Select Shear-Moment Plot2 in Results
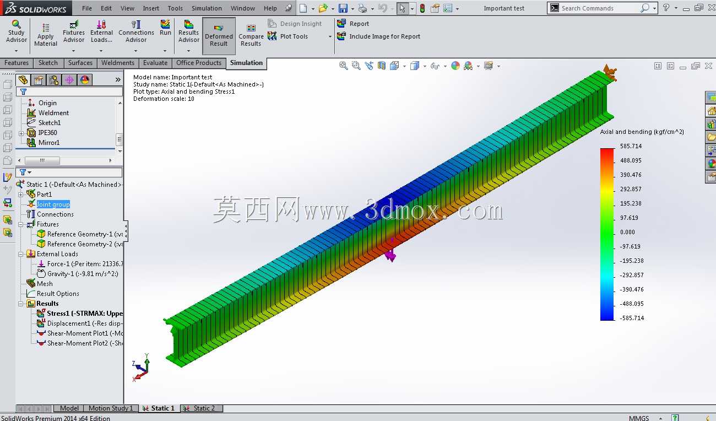The image size is (716, 421). tap(79, 343)
